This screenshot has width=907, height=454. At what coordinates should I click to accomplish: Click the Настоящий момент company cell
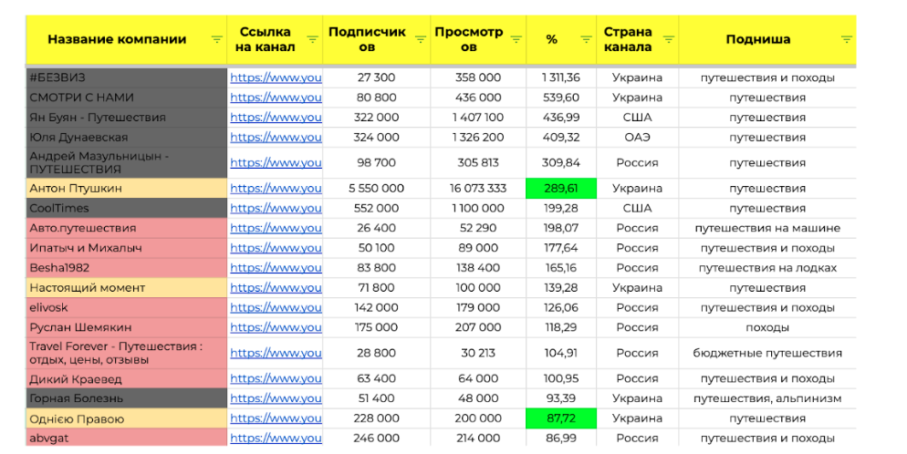tap(127, 288)
